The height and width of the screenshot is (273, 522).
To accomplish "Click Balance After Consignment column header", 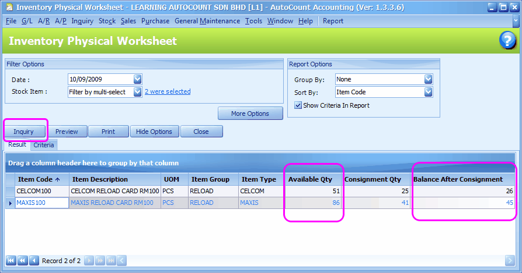I will click(x=463, y=179).
